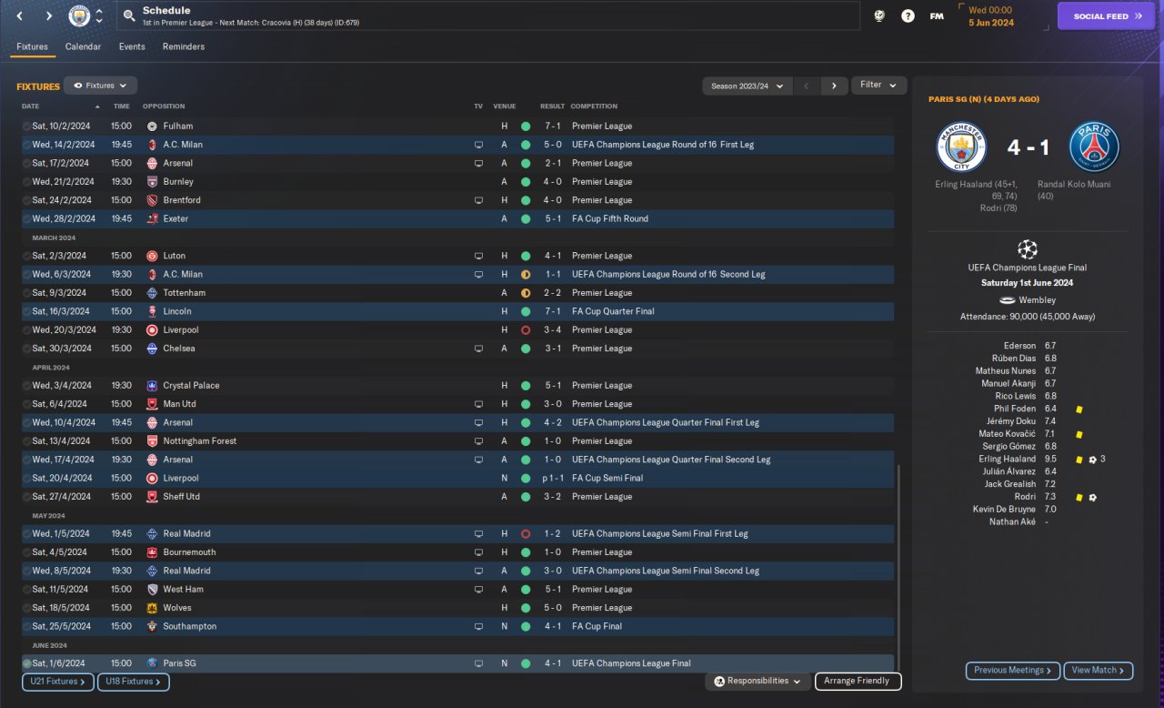Open the Responsibilities dropdown
The height and width of the screenshot is (708, 1164).
[758, 682]
